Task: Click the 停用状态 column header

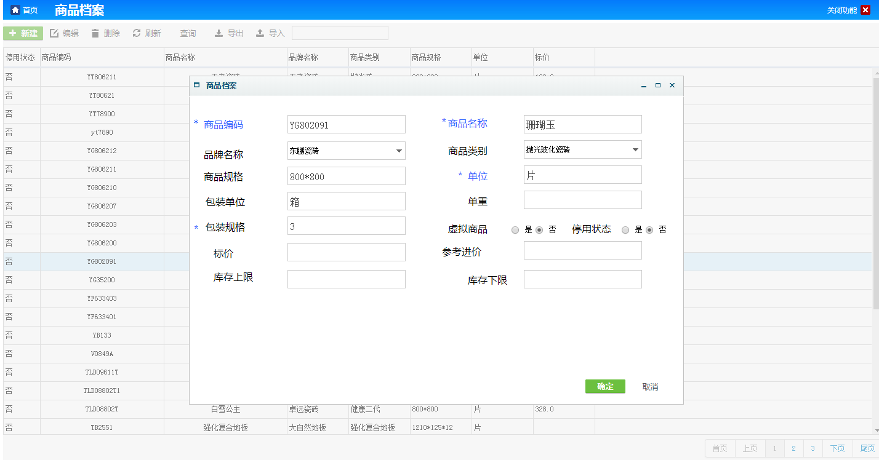Action: coord(22,57)
